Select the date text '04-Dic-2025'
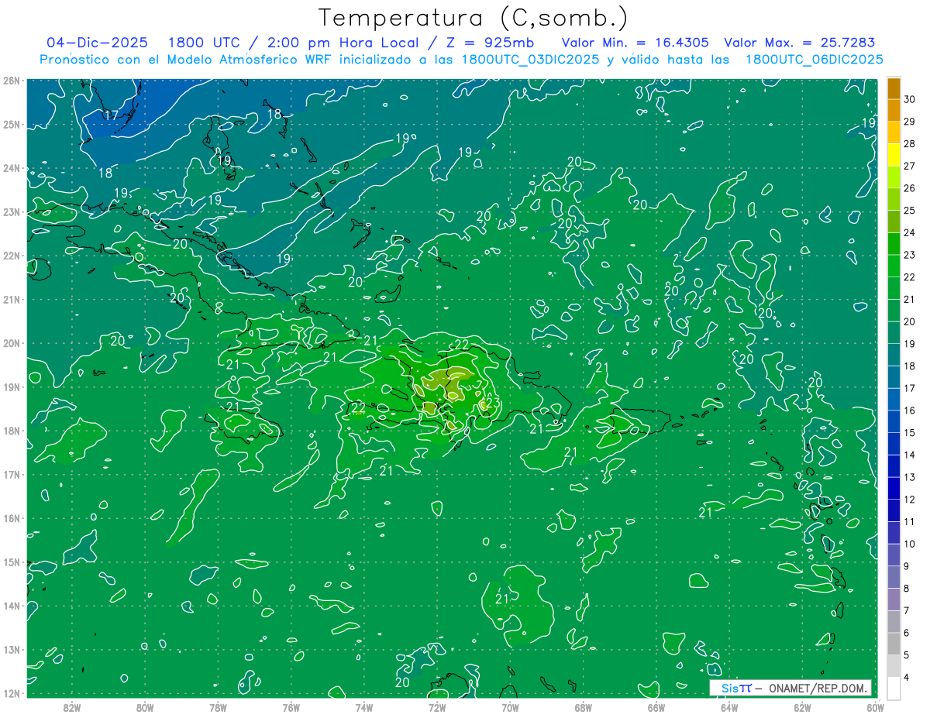930x718 pixels. tap(97, 43)
